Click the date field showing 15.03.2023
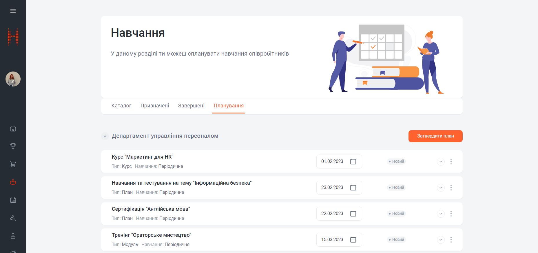 [332, 240]
